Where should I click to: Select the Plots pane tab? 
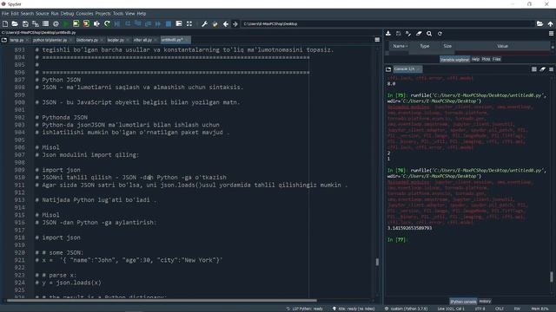[486, 59]
